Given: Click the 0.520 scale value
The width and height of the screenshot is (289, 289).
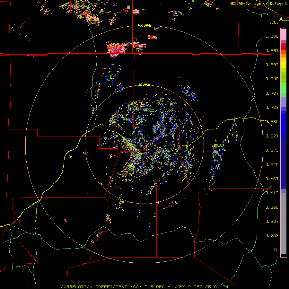Looking at the screenshot, I should point(272,164).
